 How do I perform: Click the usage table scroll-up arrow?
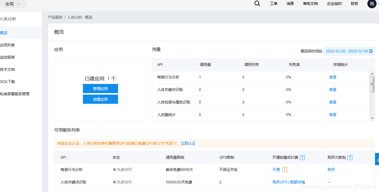click(372, 74)
